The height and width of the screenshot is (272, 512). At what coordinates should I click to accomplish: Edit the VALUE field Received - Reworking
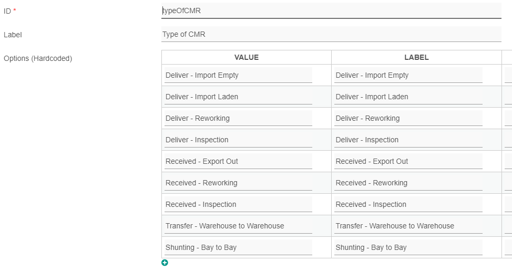point(238,183)
